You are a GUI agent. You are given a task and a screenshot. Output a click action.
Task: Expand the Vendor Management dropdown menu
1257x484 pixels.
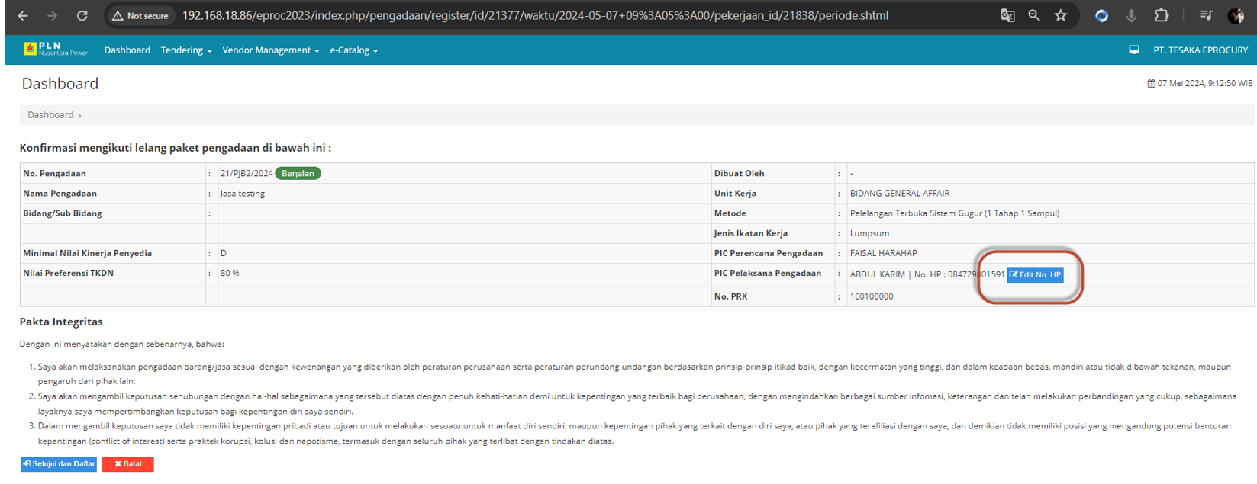270,50
